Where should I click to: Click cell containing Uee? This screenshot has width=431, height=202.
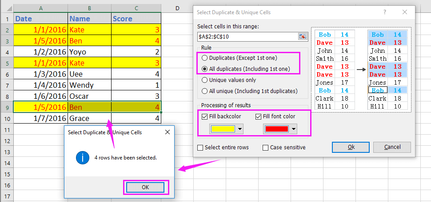(x=89, y=74)
